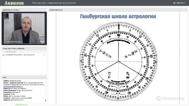Click the Аквилон logo
This screenshot has height=106, width=189.
tap(14, 3)
